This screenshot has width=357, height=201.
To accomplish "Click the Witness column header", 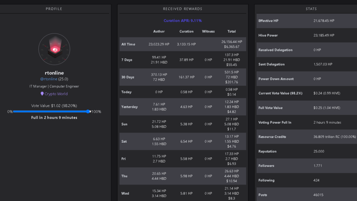I will pos(208,32).
